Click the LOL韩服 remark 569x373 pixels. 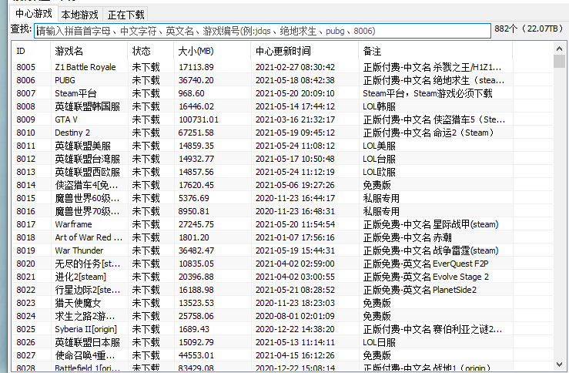pos(380,106)
